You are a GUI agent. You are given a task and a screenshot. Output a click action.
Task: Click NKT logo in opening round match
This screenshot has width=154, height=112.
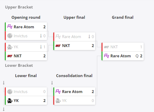click(x=10, y=56)
